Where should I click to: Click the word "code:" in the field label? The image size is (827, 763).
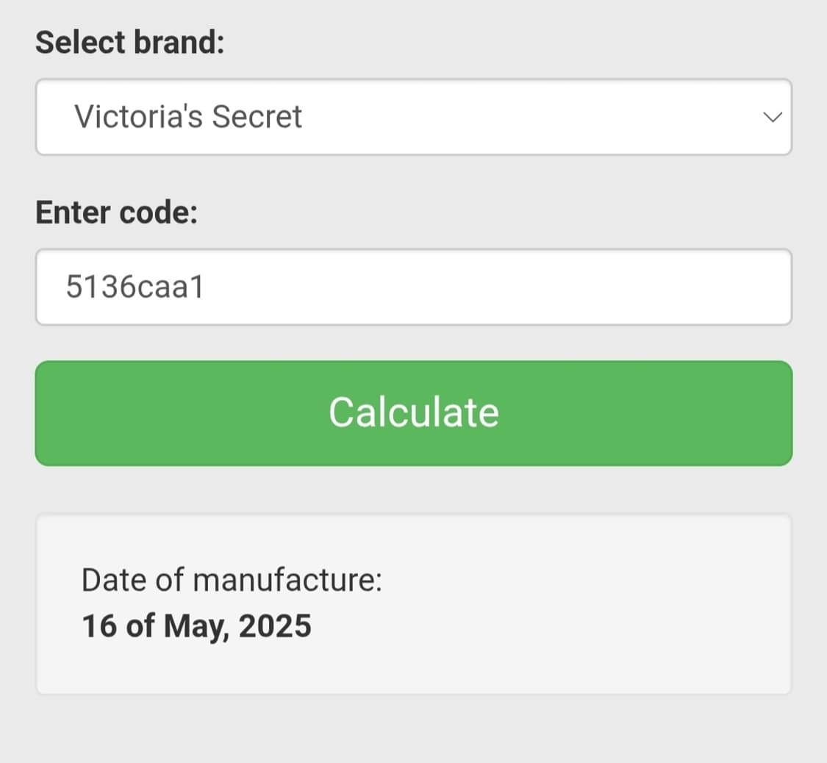pos(160,212)
